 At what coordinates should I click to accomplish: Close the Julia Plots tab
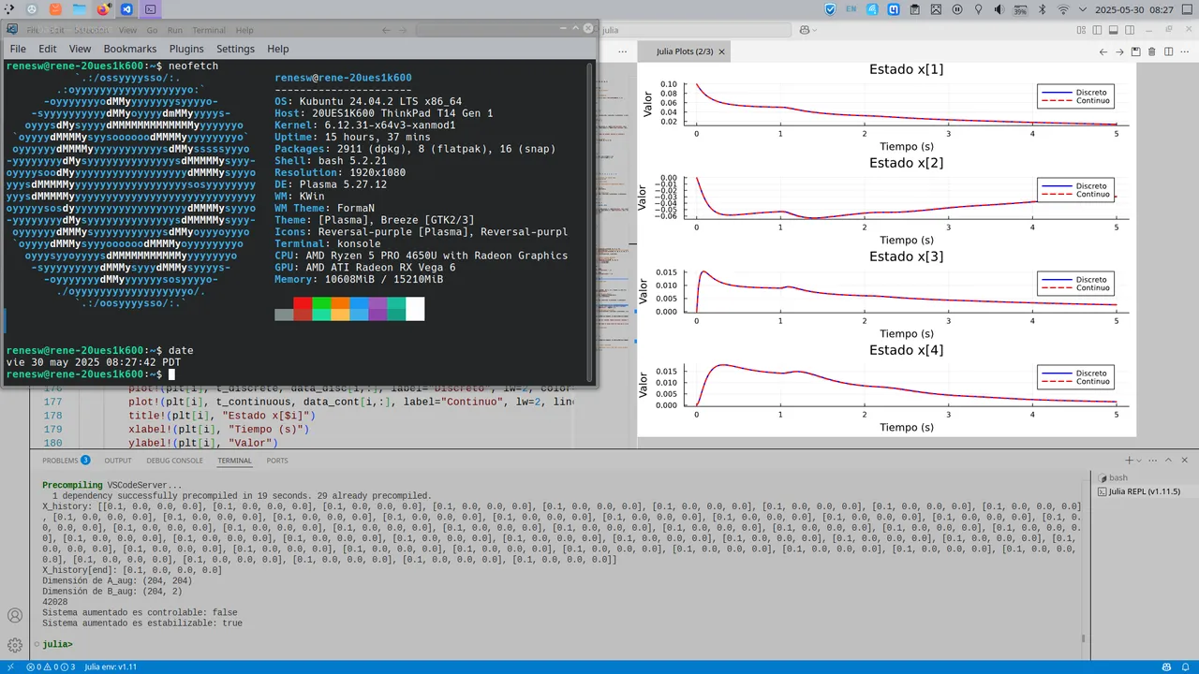pos(721,51)
